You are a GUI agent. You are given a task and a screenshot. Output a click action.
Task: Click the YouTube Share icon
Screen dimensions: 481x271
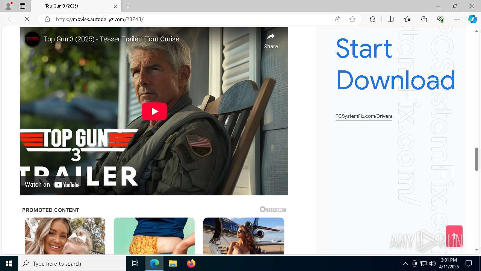click(x=271, y=41)
